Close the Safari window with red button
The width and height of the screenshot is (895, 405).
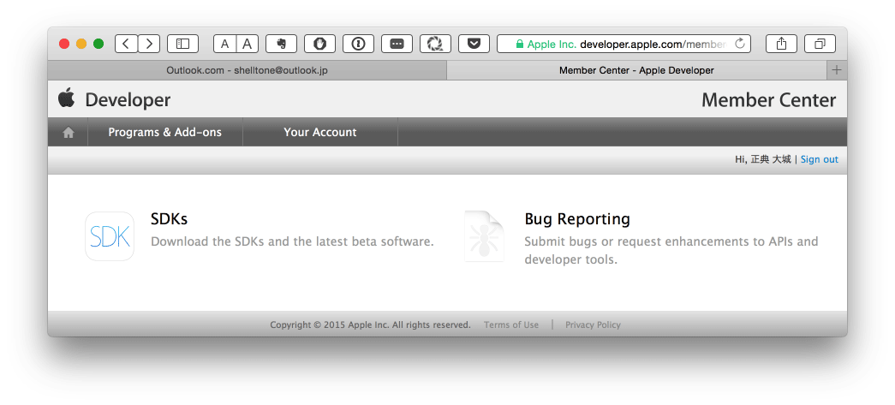click(64, 44)
